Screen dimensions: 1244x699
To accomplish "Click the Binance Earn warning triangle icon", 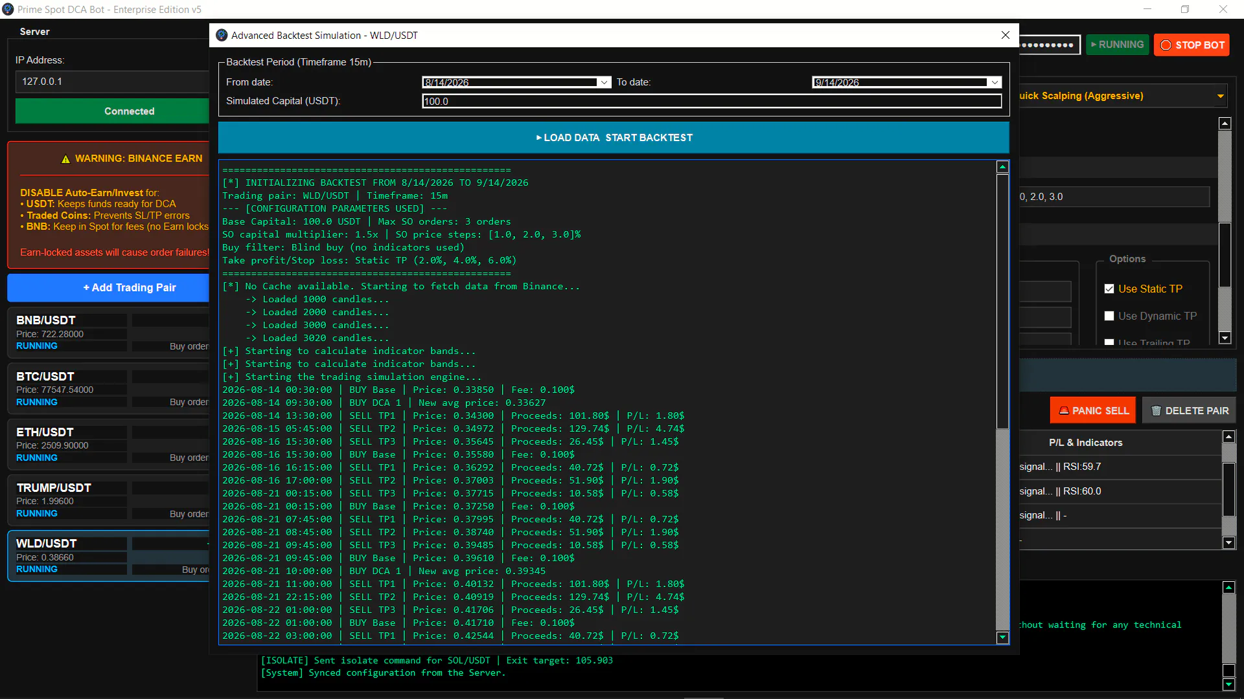I will [65, 159].
